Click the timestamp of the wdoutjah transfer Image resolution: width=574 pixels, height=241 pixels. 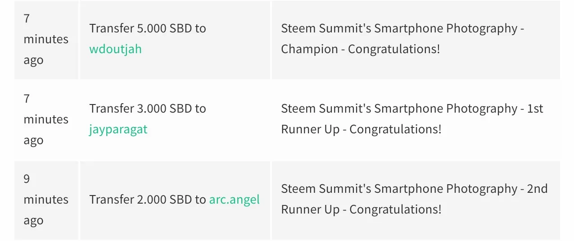coord(45,39)
